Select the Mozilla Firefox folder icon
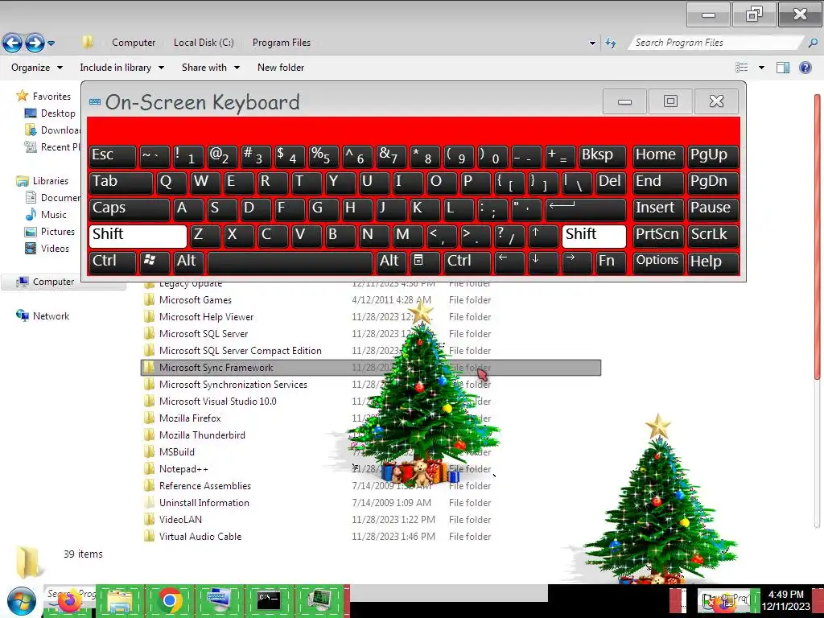824x618 pixels. click(x=149, y=418)
